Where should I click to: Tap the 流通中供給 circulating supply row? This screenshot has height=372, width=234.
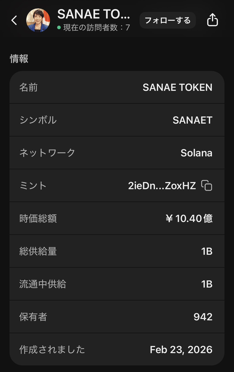(117, 284)
